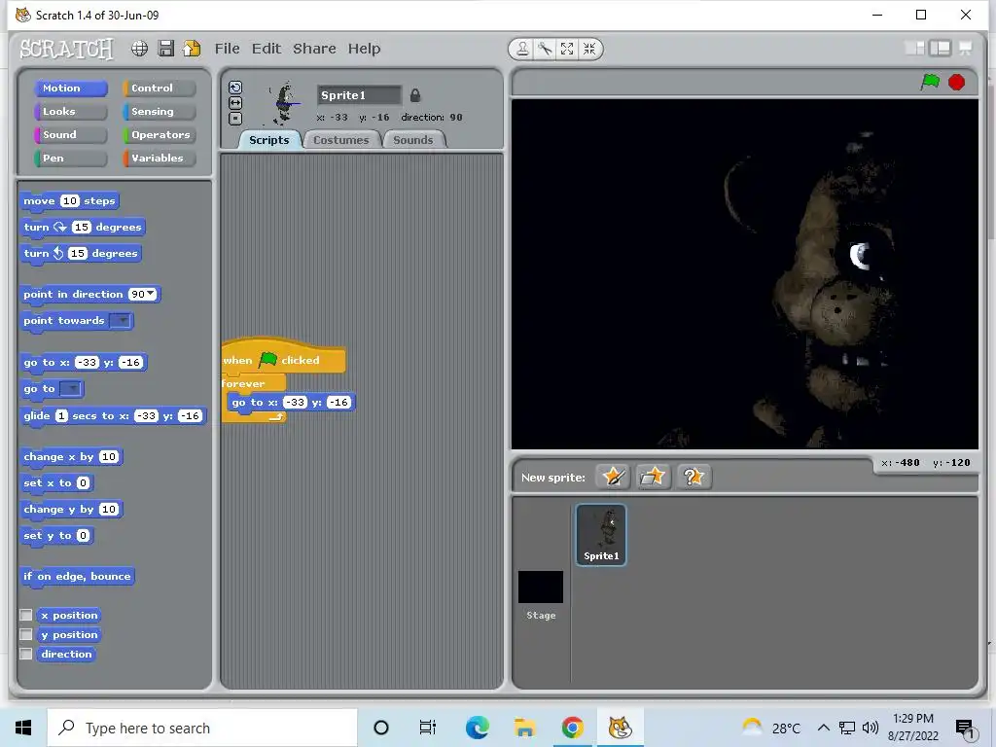The image size is (996, 747).
Task: Choose new sprite from file
Action: tap(653, 477)
